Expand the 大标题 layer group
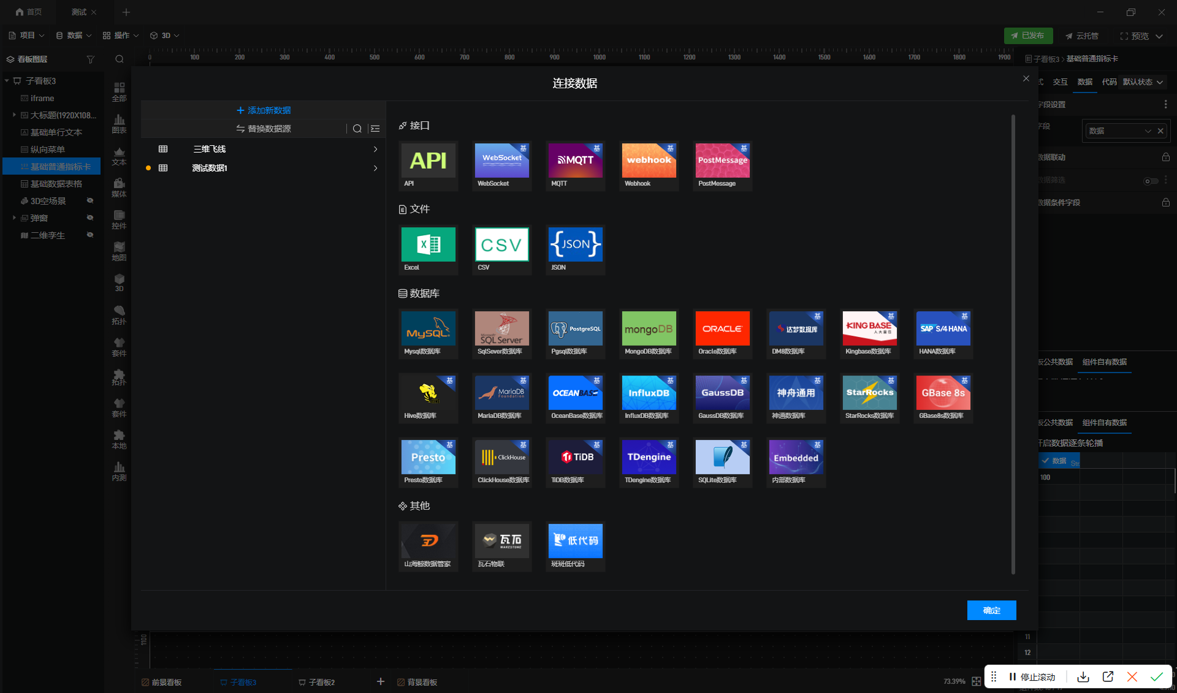This screenshot has height=693, width=1177. pyautogui.click(x=14, y=115)
